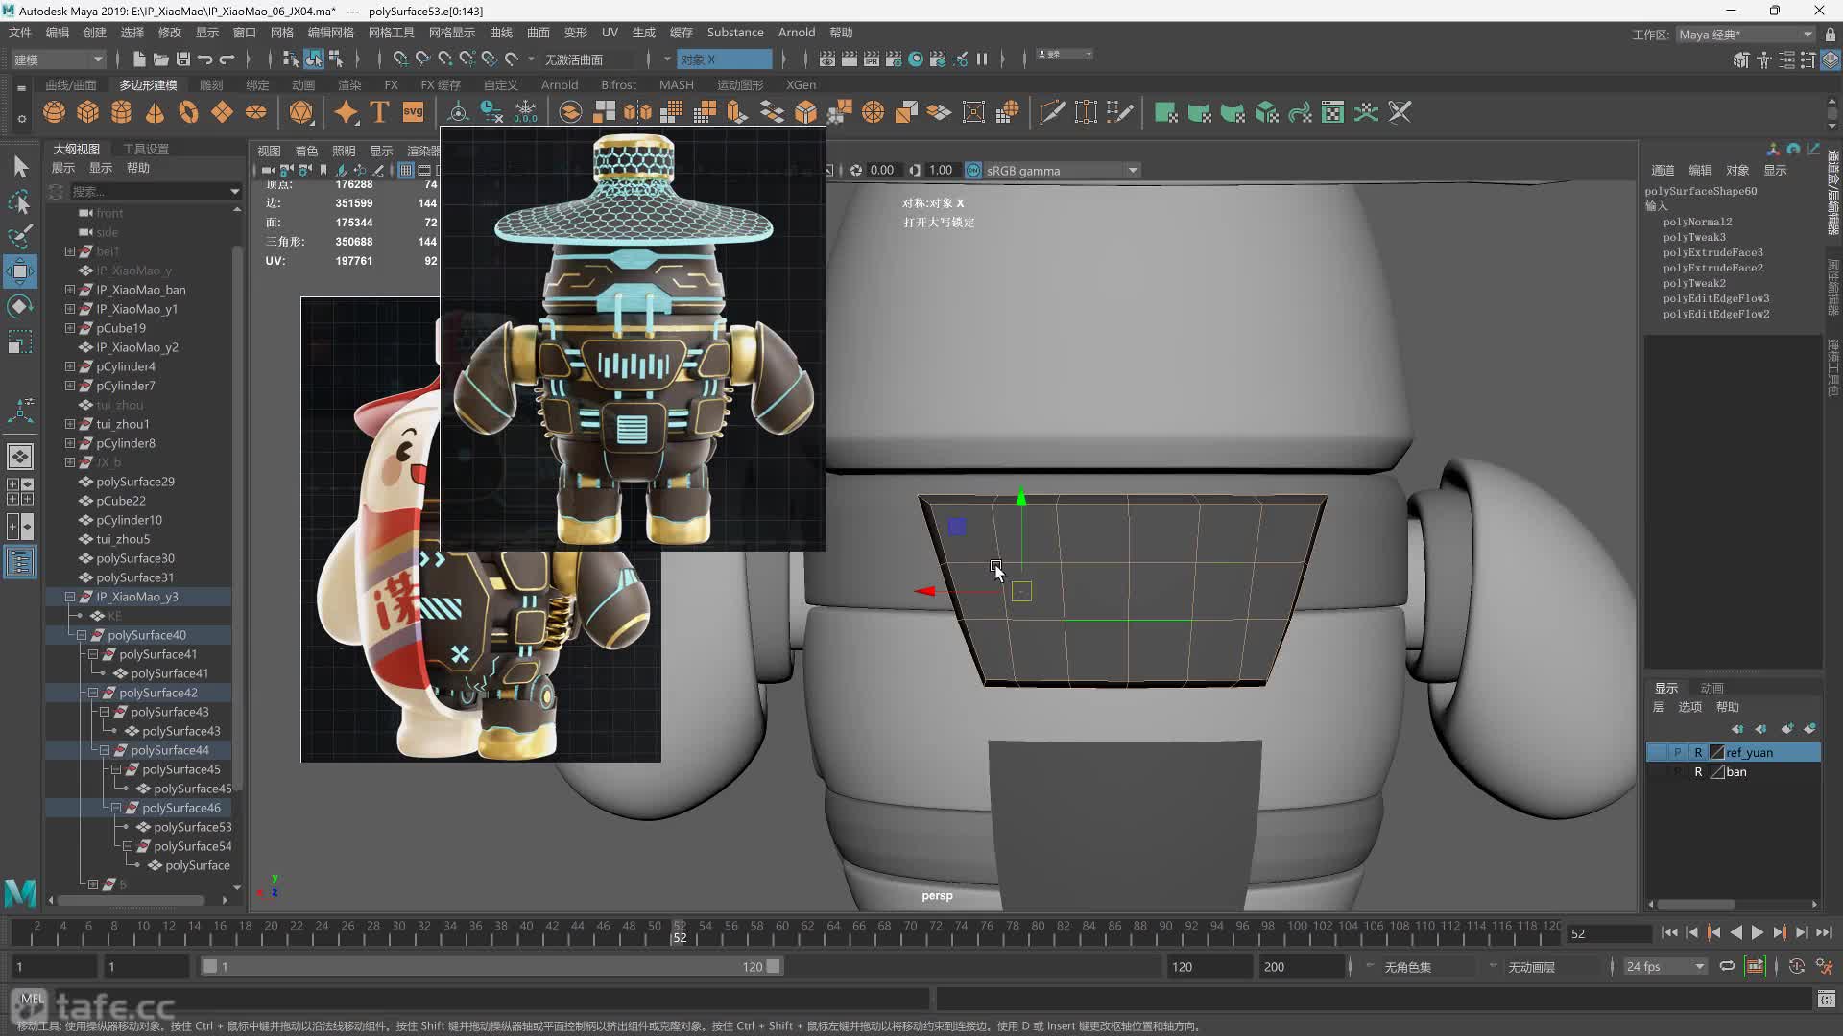Screen dimensions: 1843x1036
Task: Click the Redo arrow icon
Action: pyautogui.click(x=227, y=59)
